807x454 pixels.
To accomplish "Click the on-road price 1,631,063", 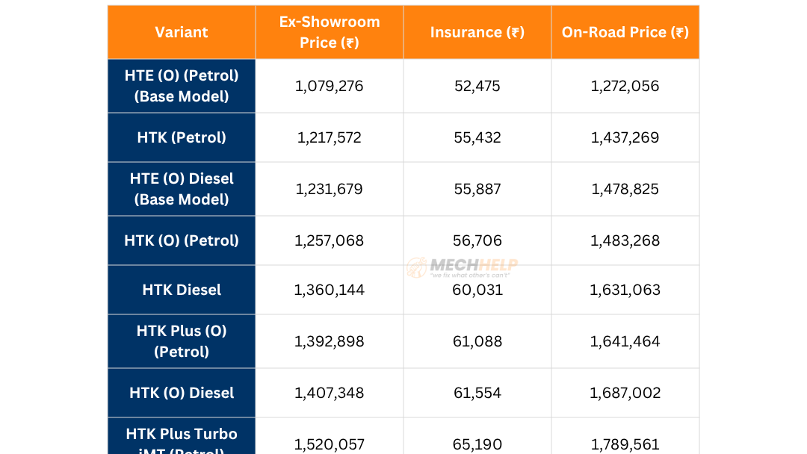I will (625, 290).
